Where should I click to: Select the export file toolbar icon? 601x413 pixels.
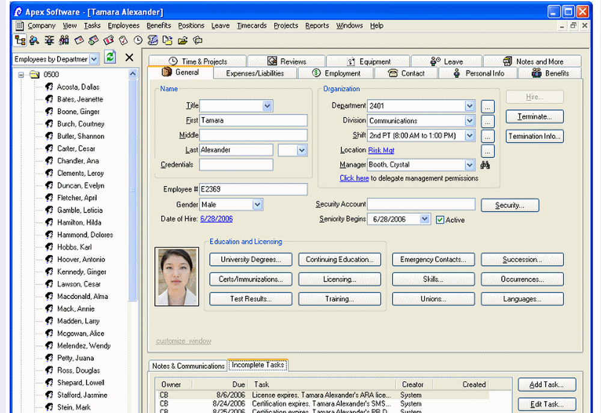pos(167,40)
